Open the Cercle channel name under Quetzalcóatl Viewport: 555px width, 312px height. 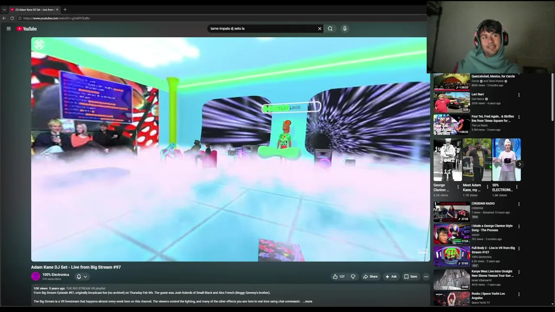[x=476, y=81]
